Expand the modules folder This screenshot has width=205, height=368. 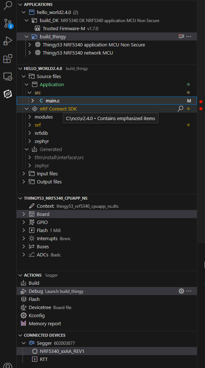[x=29, y=117]
